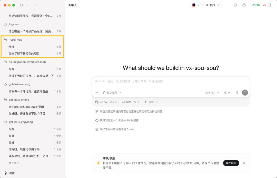Open the main branch dropdown
The width and height of the screenshot is (277, 178).
(151, 102)
